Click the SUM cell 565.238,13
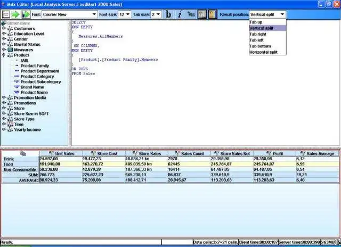The image size is (341, 247). (x=146, y=175)
